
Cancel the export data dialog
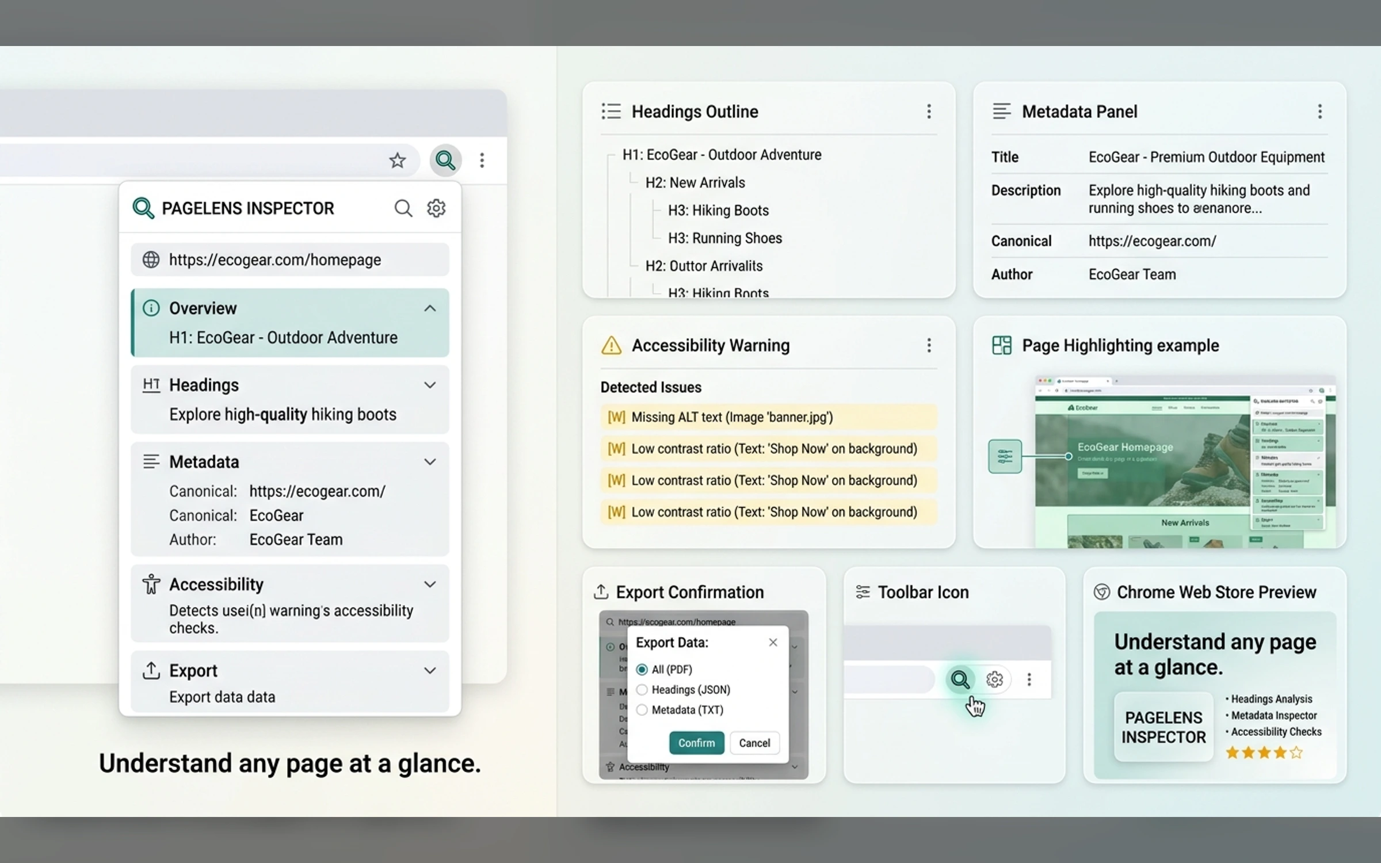pos(754,743)
